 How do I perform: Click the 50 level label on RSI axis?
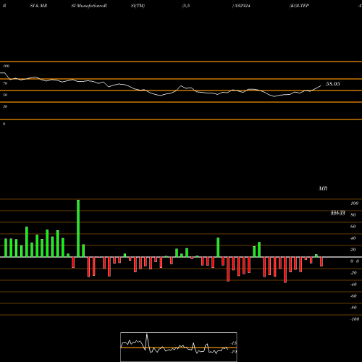pyautogui.click(x=5, y=95)
